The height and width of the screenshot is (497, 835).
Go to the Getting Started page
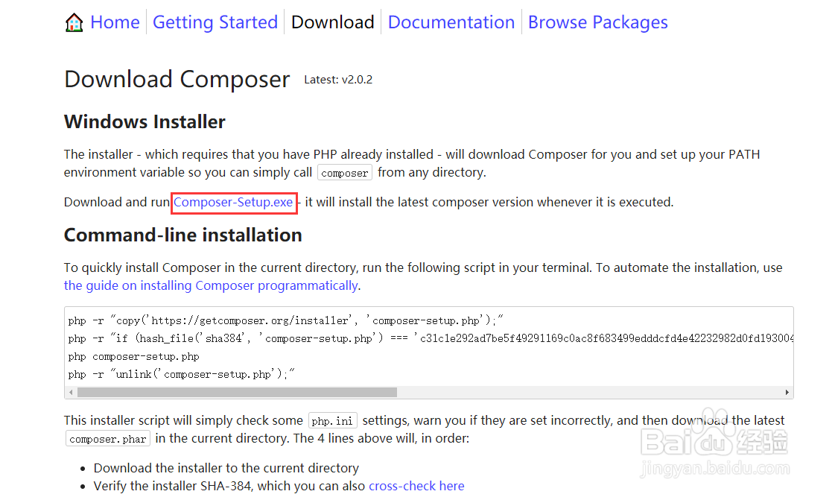coord(215,22)
